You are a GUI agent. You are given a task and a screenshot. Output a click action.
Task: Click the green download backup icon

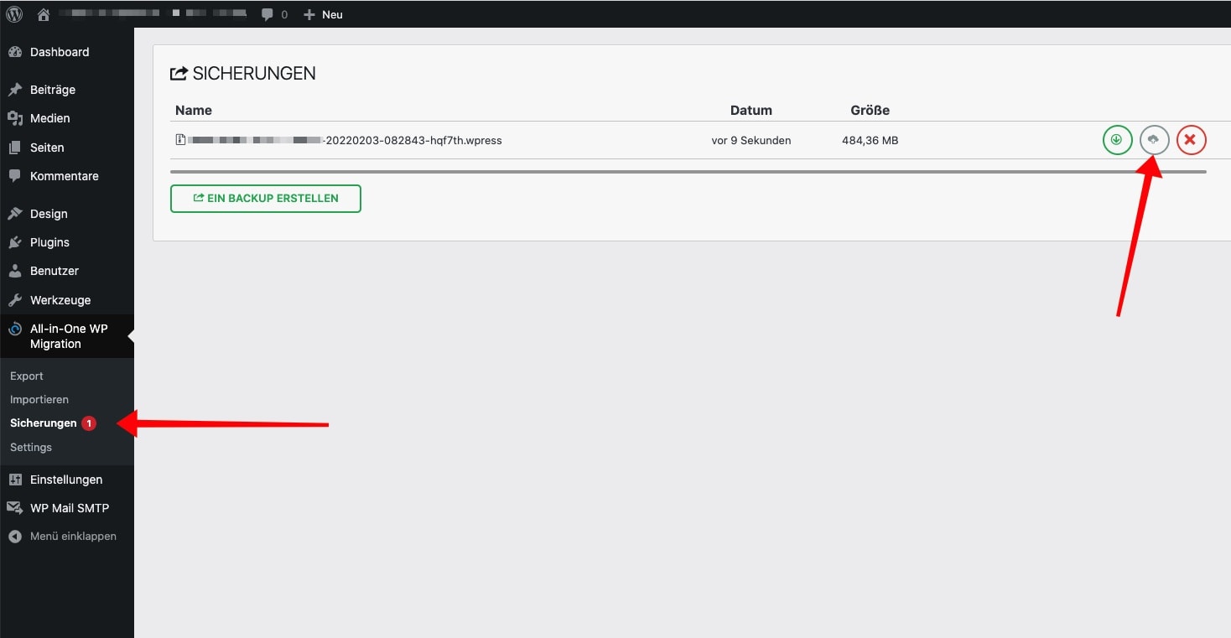tap(1117, 140)
